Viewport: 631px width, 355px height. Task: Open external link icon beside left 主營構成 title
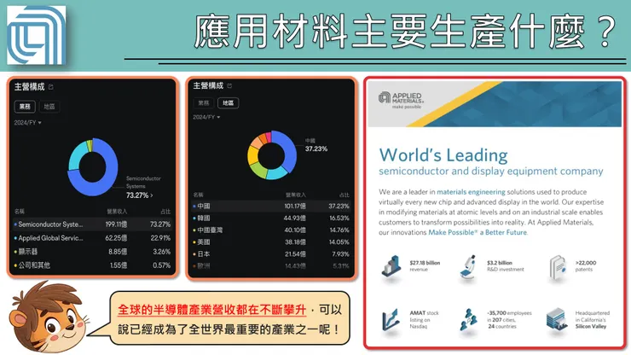pyautogui.click(x=50, y=87)
